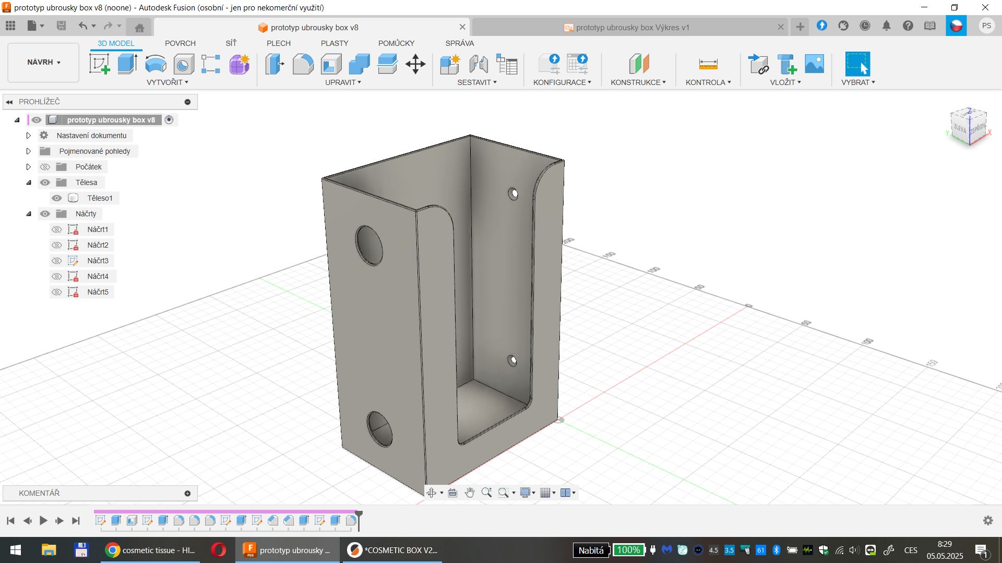The height and width of the screenshot is (563, 1002).
Task: Select the Press Pull tool
Action: [x=275, y=64]
